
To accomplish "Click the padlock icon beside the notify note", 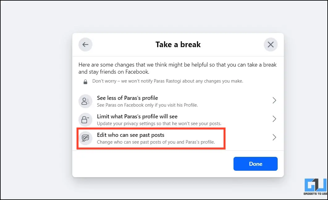I will [85, 82].
